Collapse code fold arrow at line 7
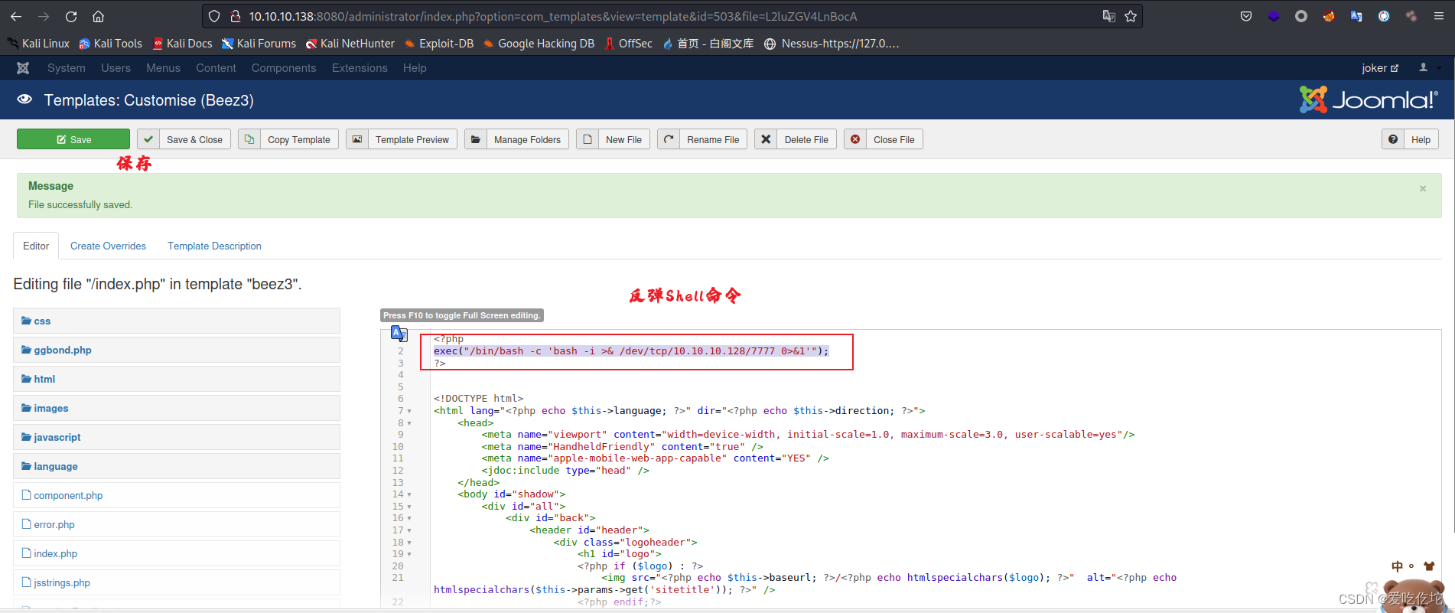Screen dimensions: 1455x613 pyautogui.click(x=409, y=411)
